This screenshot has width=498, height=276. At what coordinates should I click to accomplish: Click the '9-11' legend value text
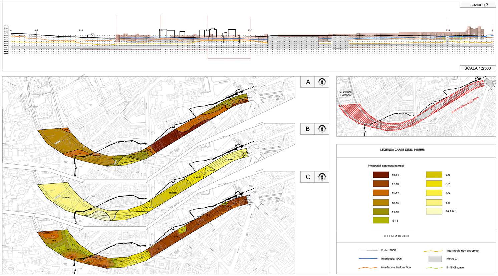[x=395, y=221]
